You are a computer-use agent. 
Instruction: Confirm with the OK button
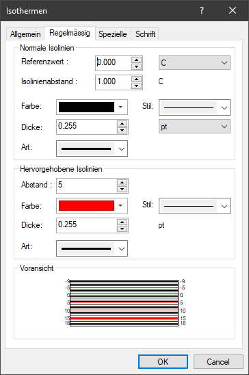coord(163,361)
